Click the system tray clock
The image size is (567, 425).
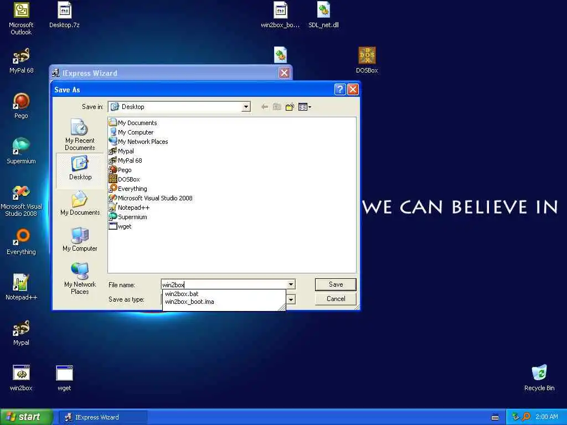(547, 417)
